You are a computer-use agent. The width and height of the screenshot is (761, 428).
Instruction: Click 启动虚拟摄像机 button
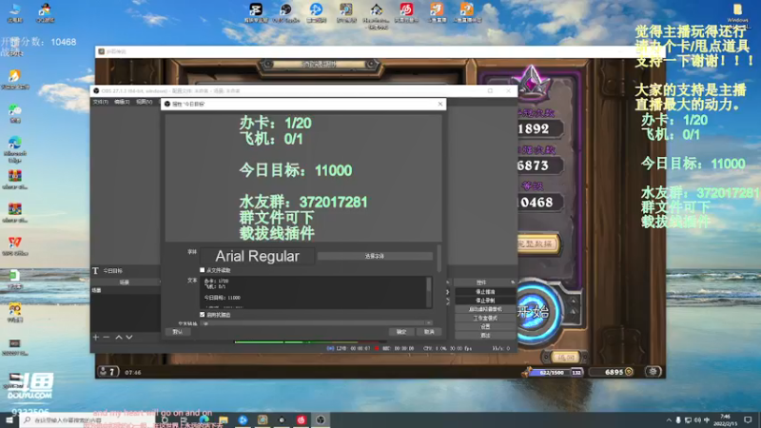(485, 309)
